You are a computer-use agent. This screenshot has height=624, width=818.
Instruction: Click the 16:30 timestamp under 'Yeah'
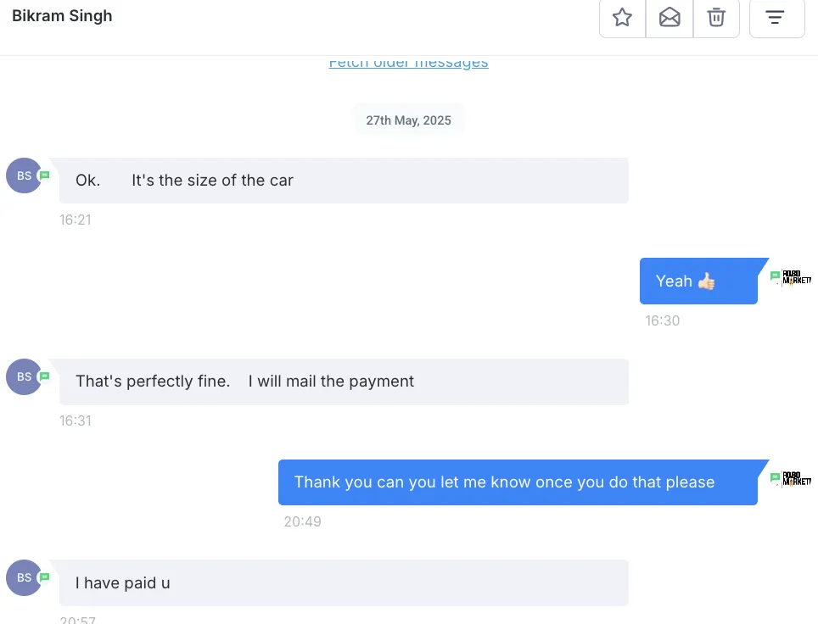pyautogui.click(x=662, y=320)
